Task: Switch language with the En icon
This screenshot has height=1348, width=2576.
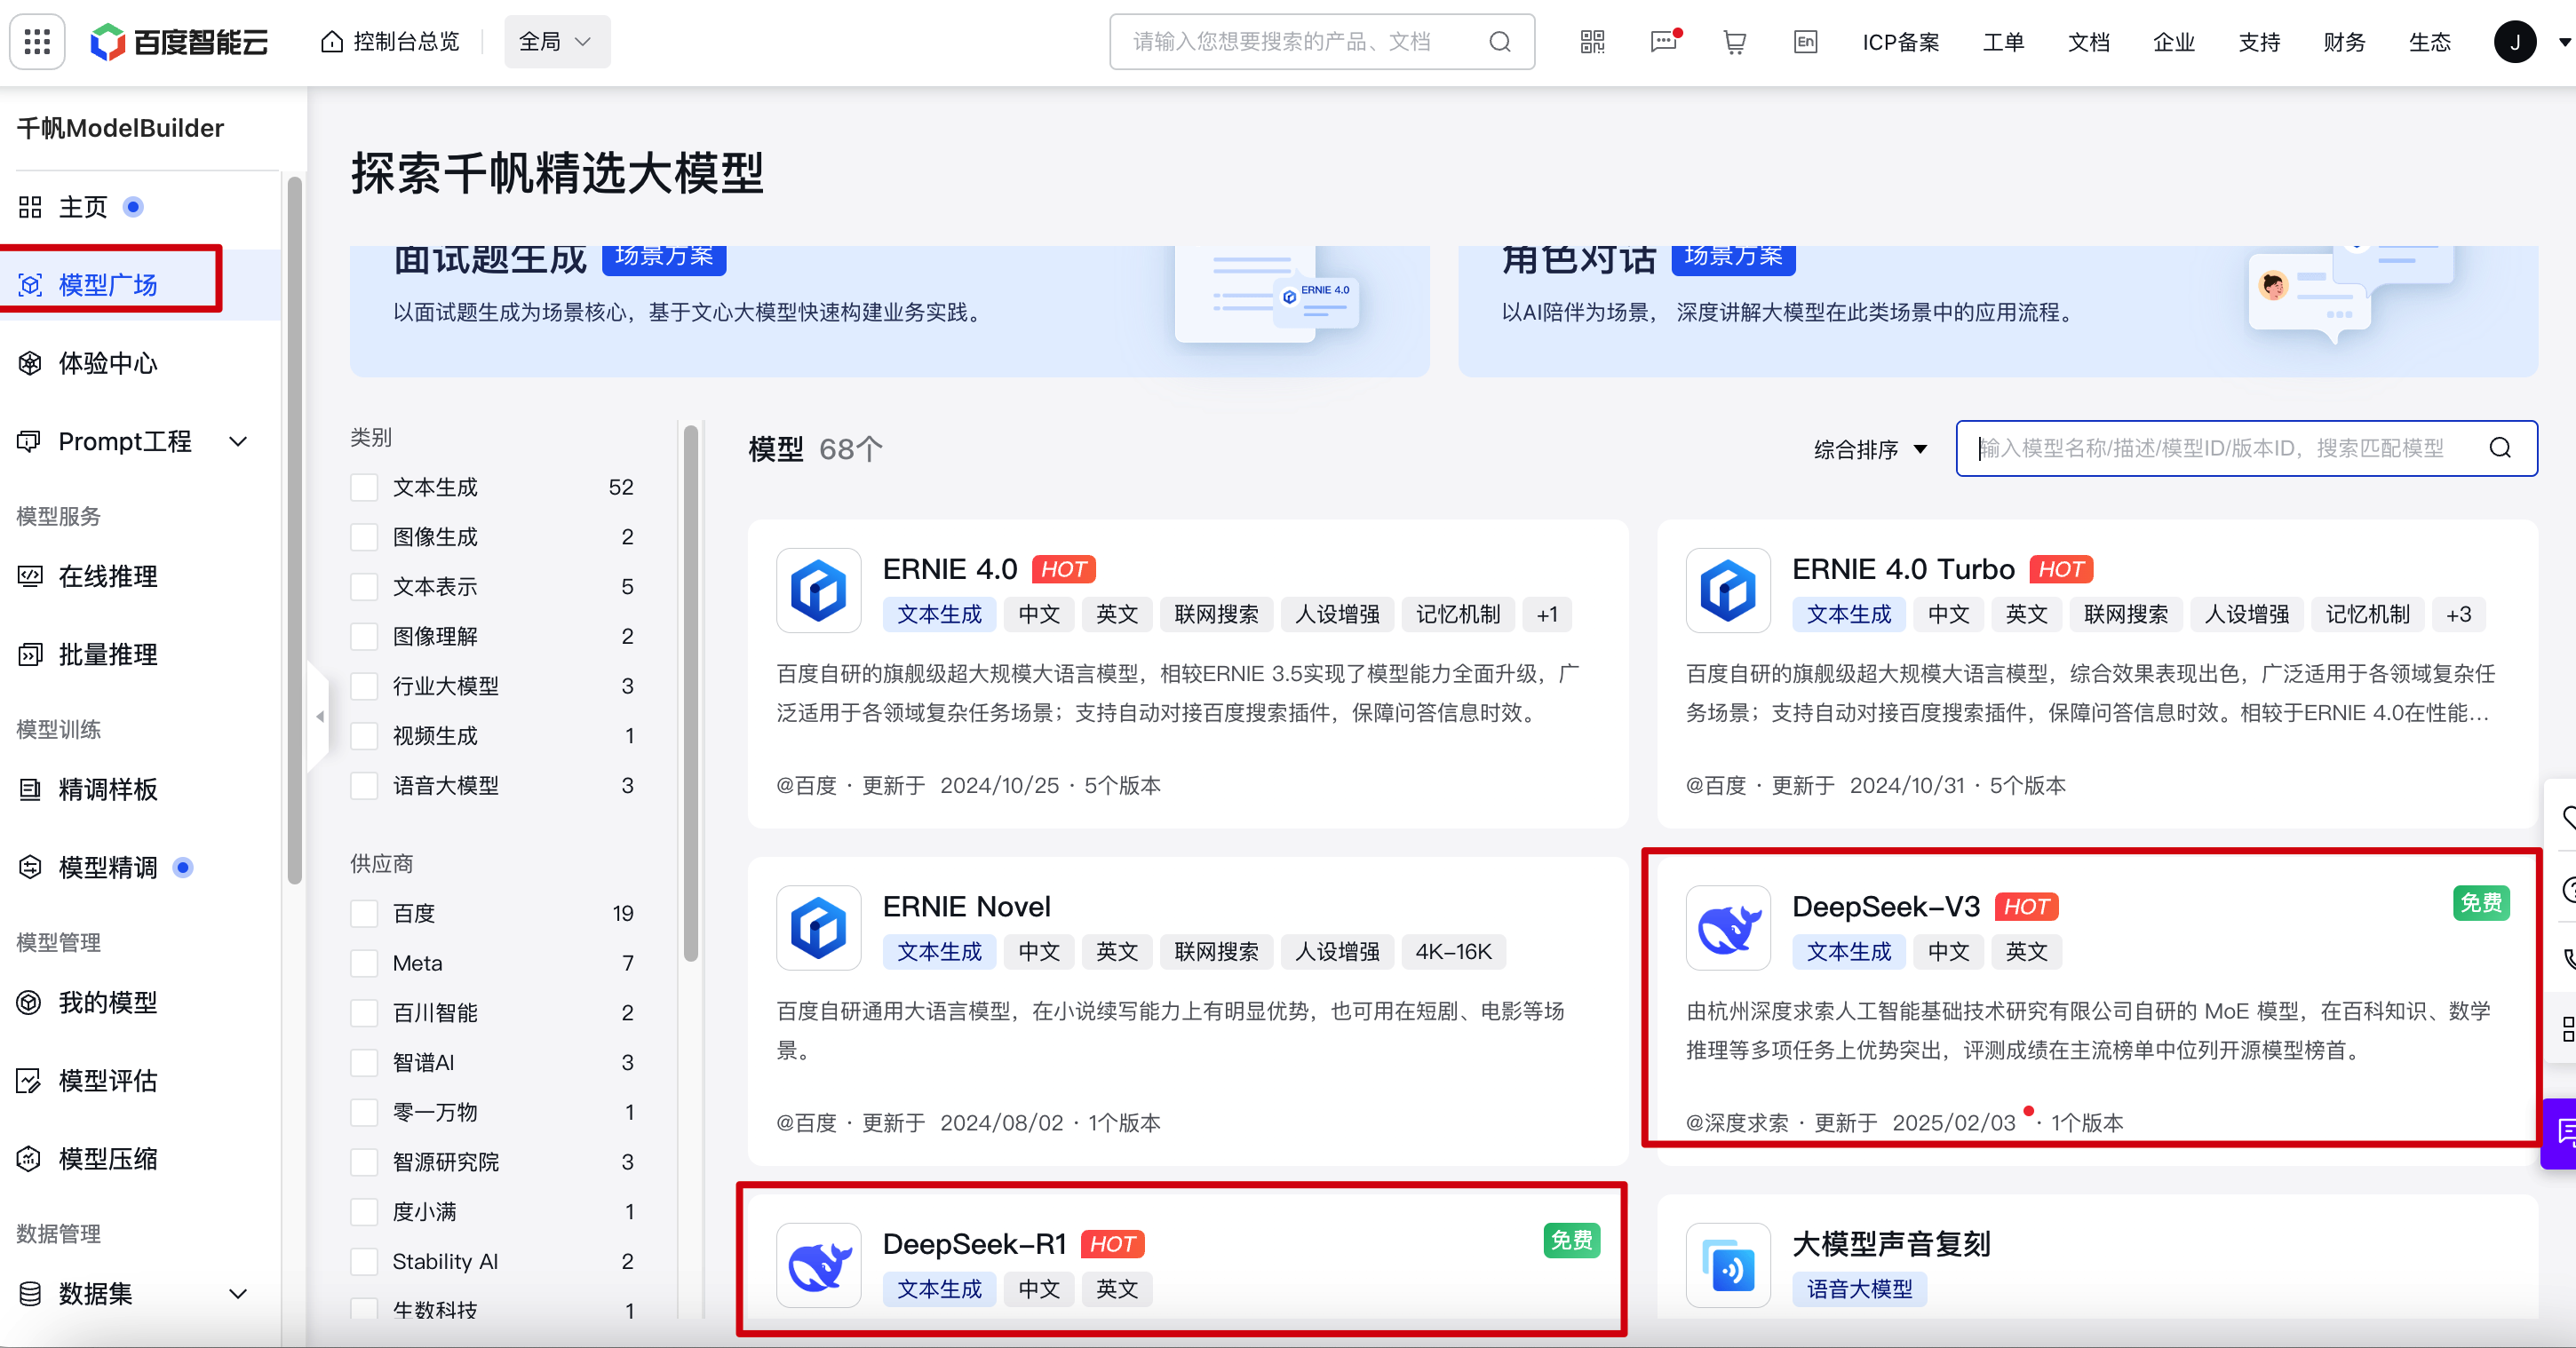Action: (1805, 42)
